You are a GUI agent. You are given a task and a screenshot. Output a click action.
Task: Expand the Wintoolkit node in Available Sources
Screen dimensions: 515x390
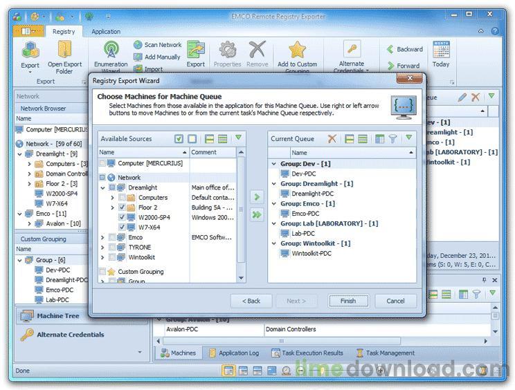(102, 257)
